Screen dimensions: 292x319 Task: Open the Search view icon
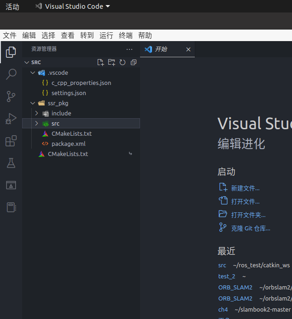(x=11, y=74)
